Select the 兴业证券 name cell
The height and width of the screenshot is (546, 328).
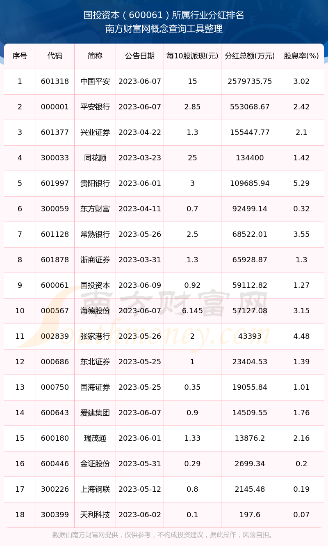coord(95,132)
